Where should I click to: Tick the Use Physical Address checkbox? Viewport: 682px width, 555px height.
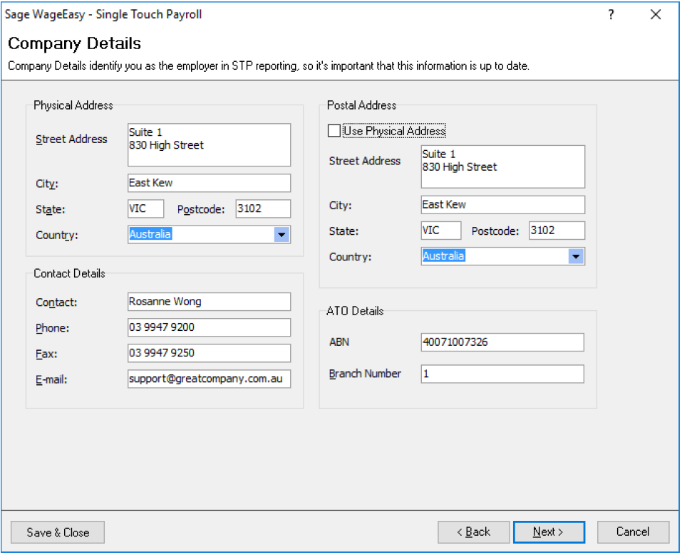(334, 131)
